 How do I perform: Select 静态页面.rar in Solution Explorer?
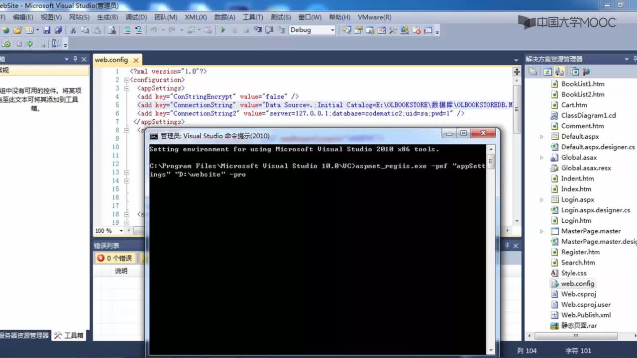click(x=579, y=326)
